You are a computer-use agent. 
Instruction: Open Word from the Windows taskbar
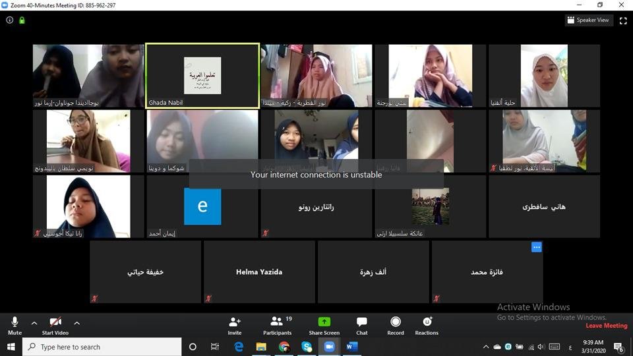(x=351, y=347)
